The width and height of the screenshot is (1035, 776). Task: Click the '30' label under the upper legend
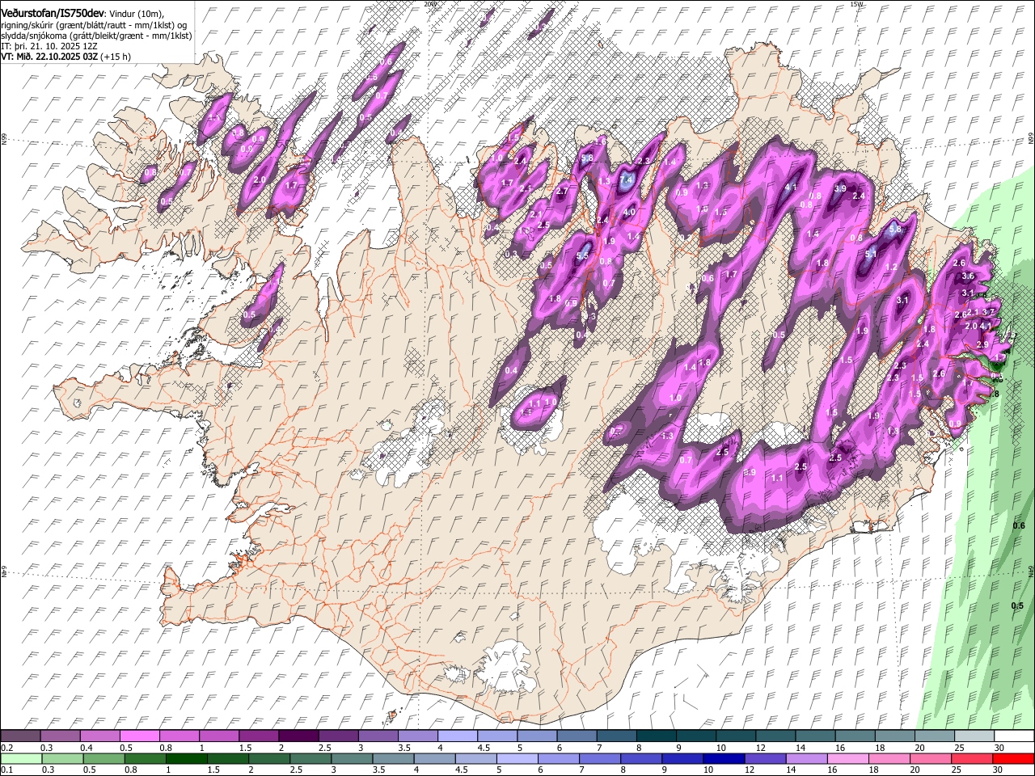(x=999, y=748)
